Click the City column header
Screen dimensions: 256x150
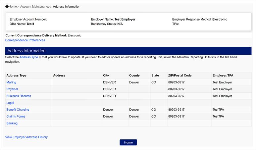[x=106, y=75]
